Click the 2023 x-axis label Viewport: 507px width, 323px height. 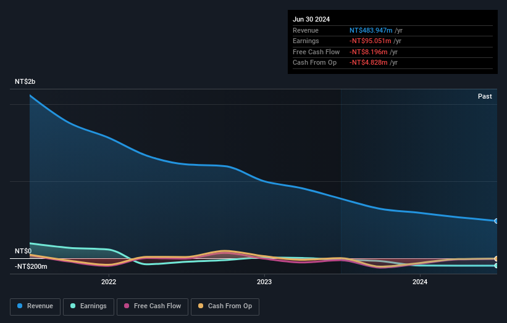[x=264, y=282]
